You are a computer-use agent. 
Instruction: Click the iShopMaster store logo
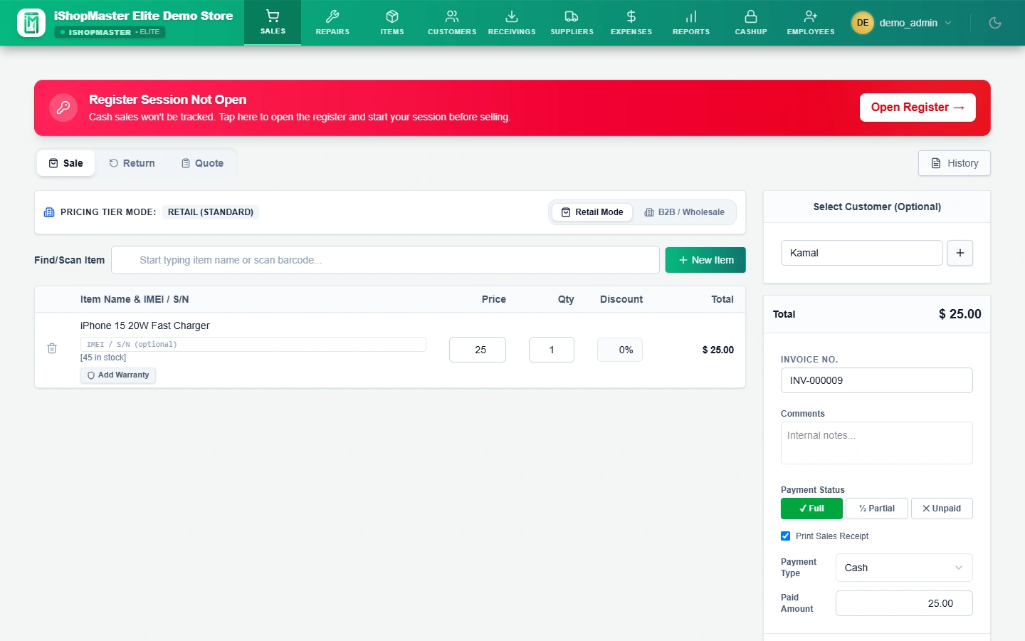[x=31, y=23]
